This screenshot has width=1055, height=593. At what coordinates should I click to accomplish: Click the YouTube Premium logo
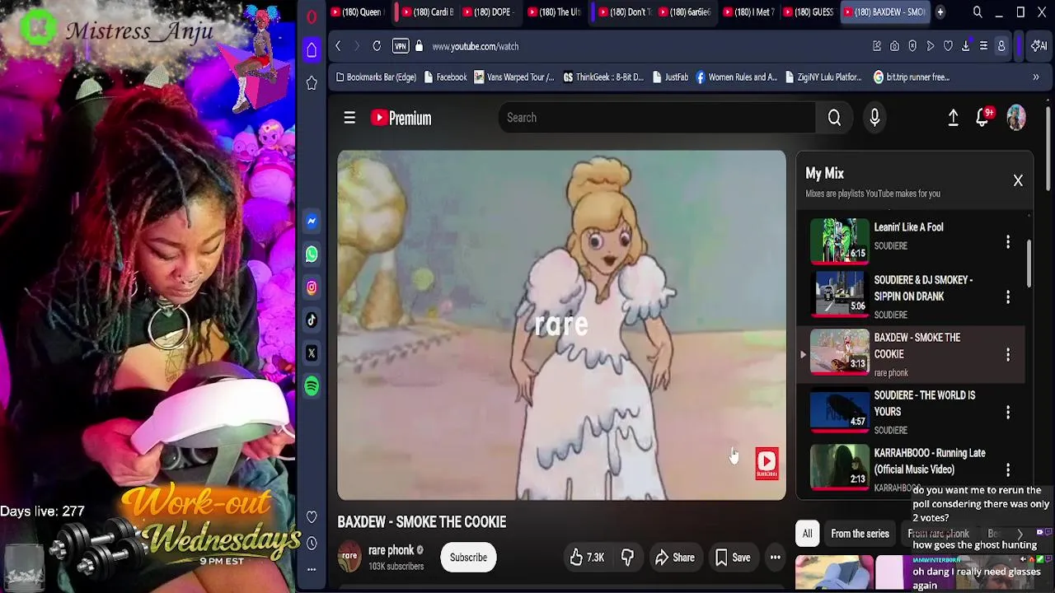[401, 118]
